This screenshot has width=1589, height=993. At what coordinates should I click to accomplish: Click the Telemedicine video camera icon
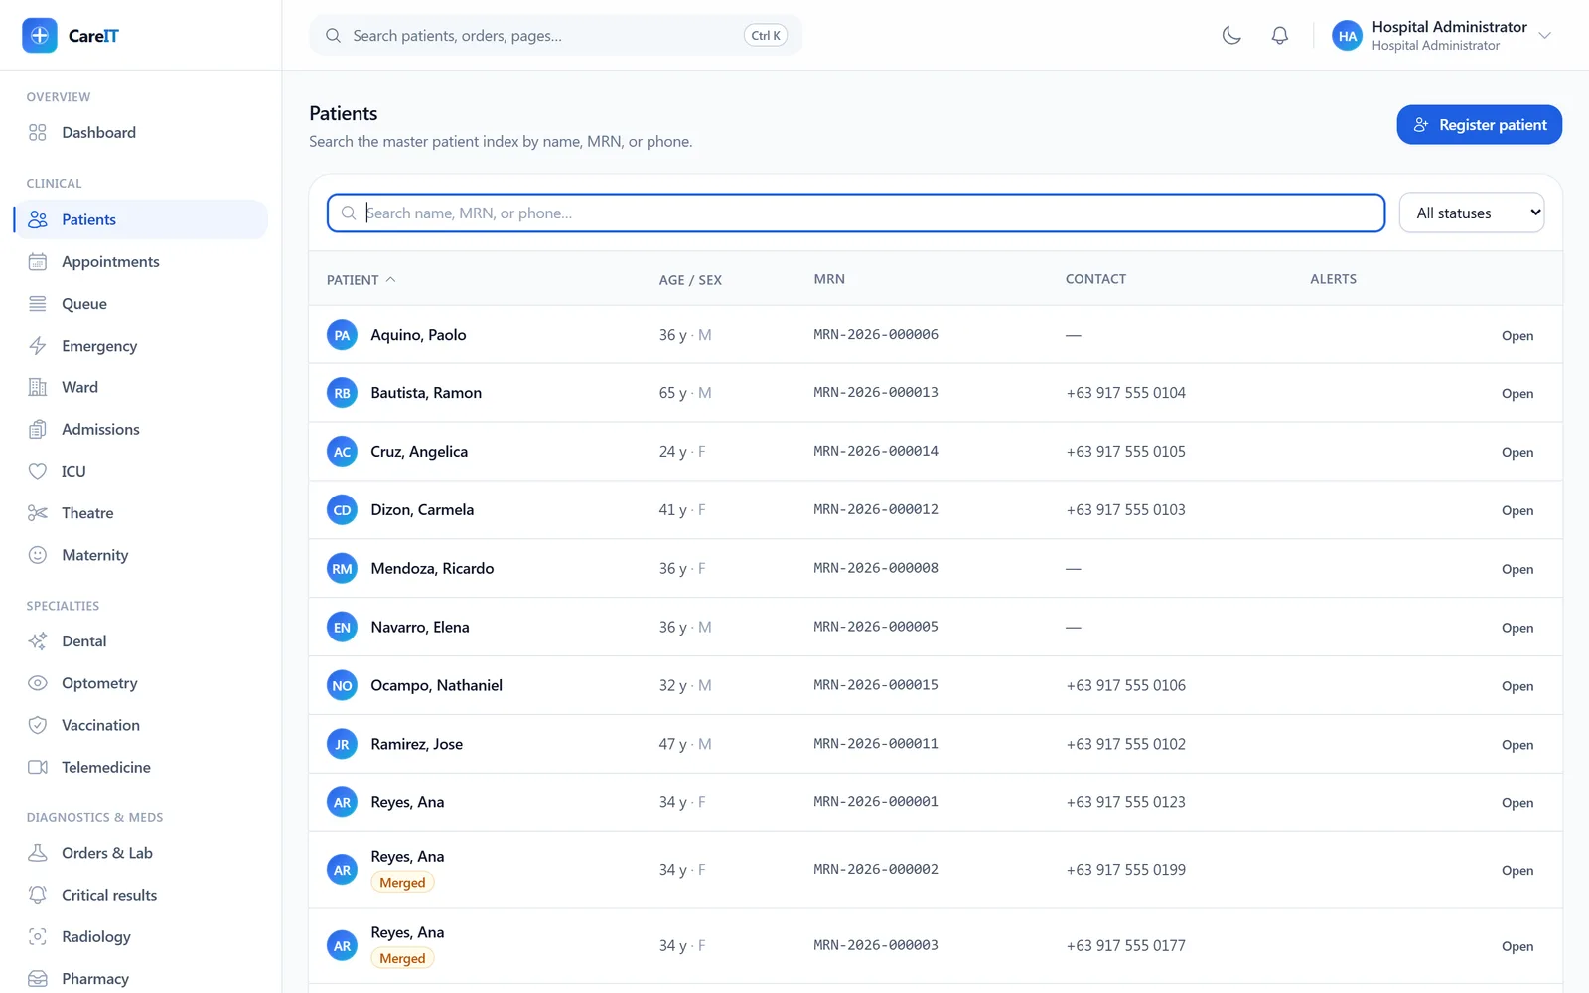(38, 767)
